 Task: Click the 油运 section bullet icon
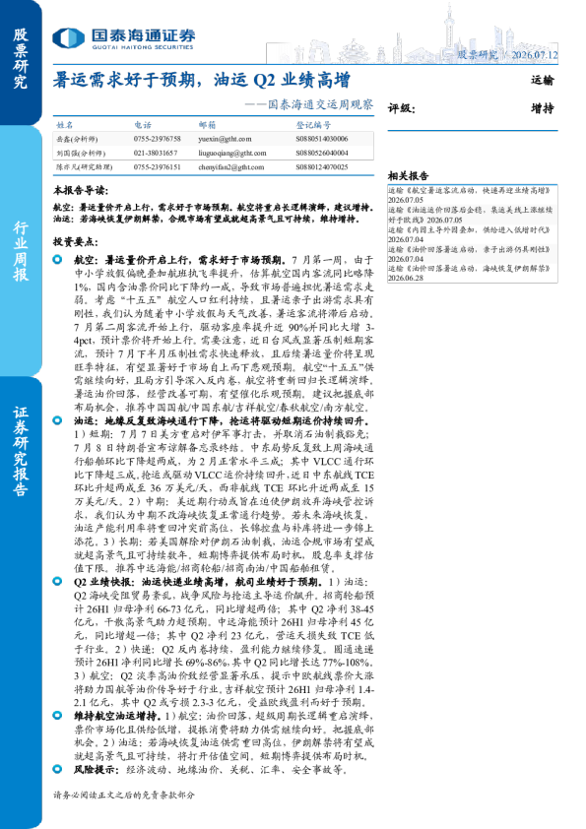(58, 420)
